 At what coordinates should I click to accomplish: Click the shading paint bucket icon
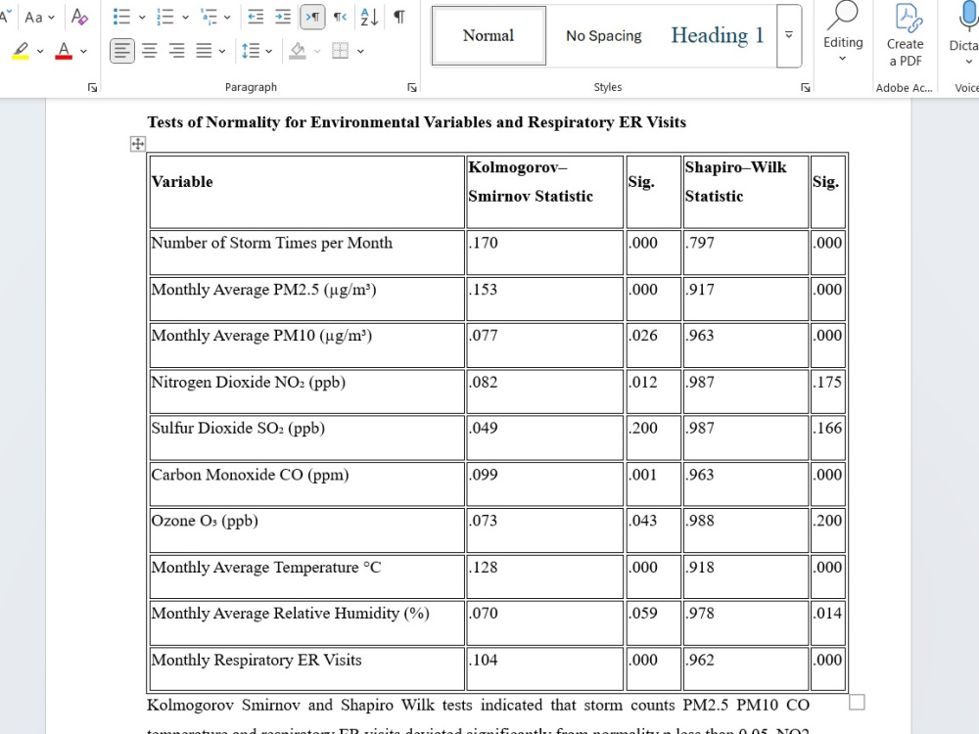click(x=298, y=51)
